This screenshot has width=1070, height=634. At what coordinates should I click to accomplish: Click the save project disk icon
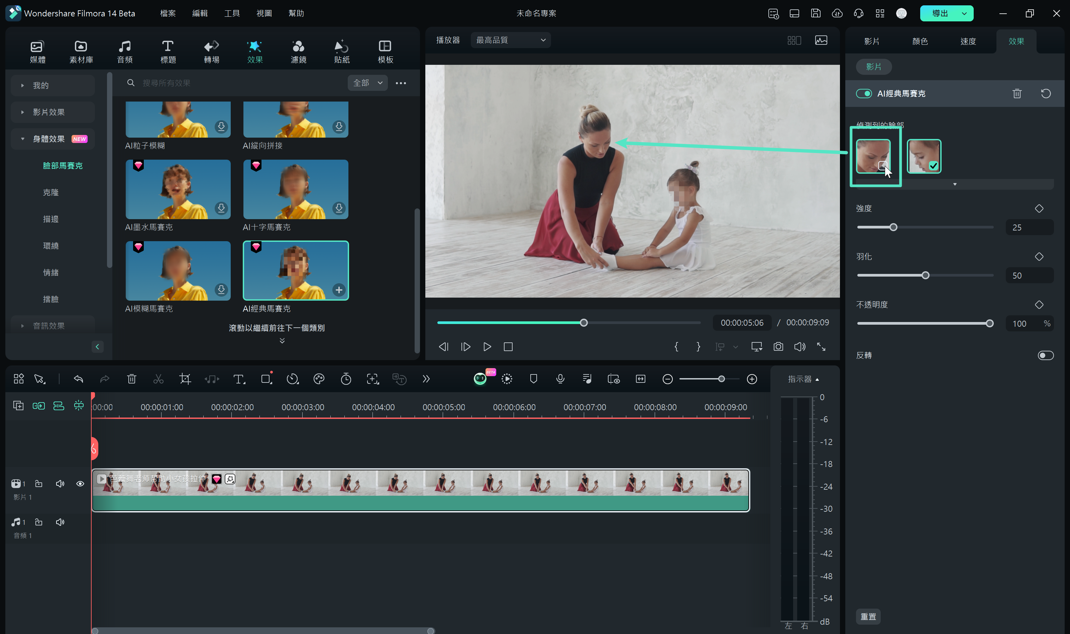(x=816, y=13)
